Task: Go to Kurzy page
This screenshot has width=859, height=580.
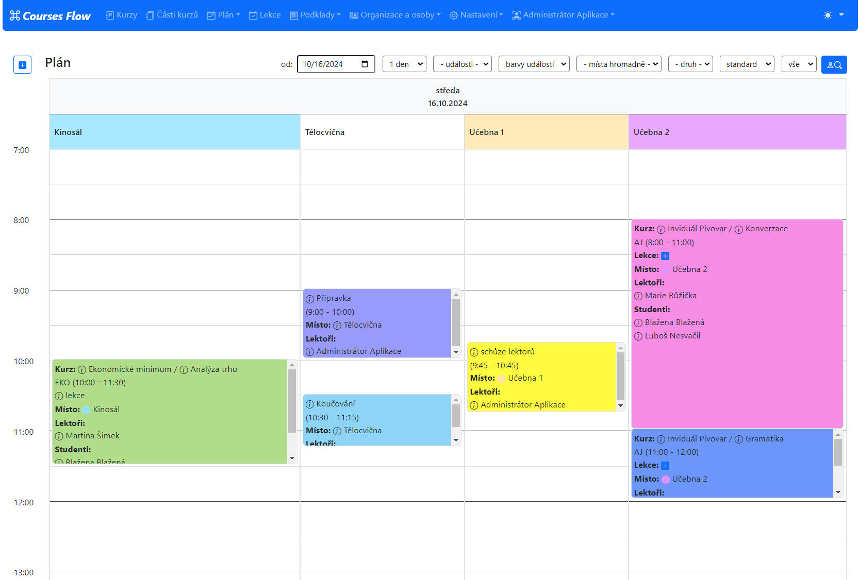Action: [x=122, y=15]
